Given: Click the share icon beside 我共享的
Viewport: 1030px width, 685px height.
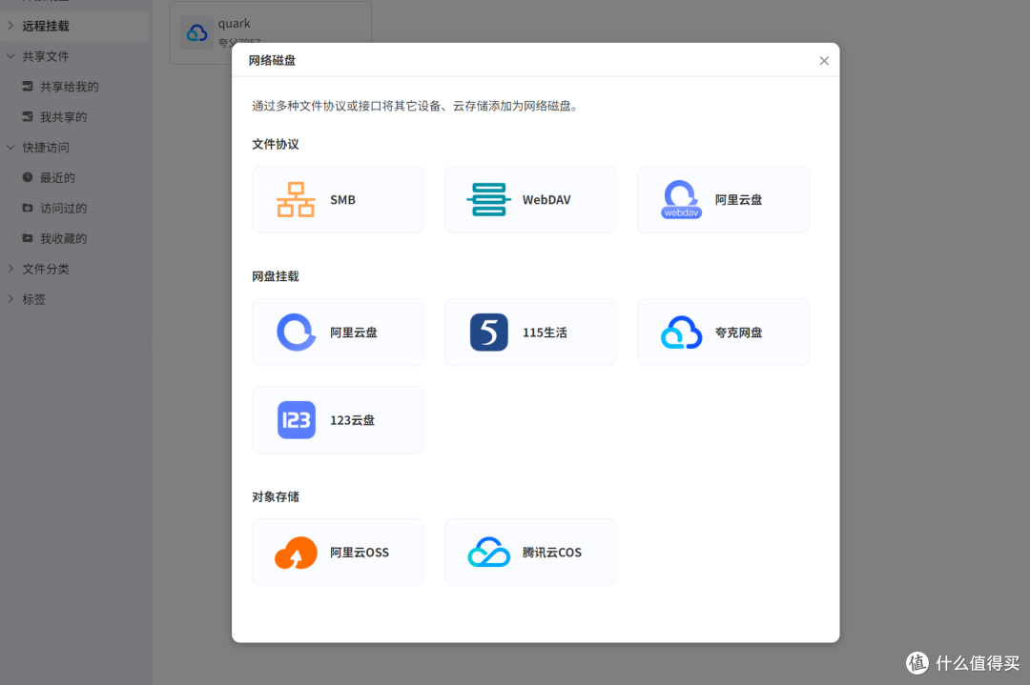Looking at the screenshot, I should click(x=28, y=117).
